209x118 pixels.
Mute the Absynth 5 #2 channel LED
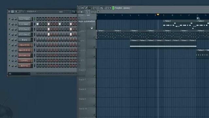pyautogui.click(x=9, y=50)
